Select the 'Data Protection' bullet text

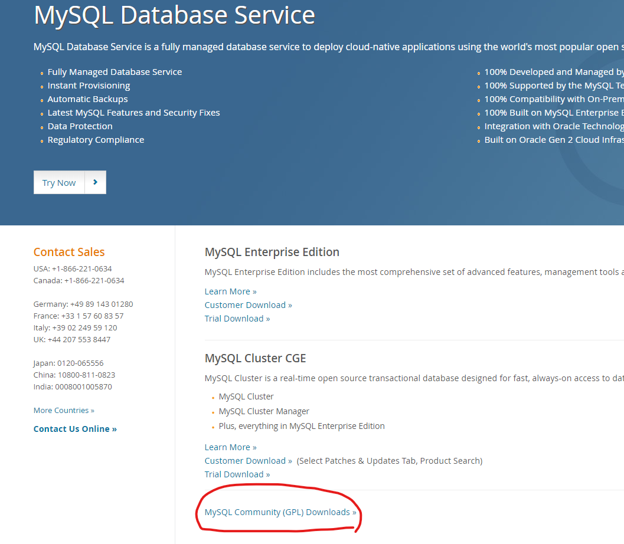(80, 126)
